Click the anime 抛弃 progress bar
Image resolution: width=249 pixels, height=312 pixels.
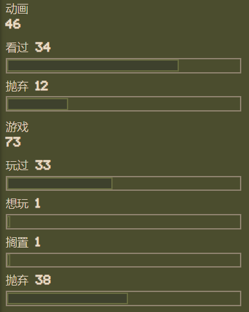(124, 104)
